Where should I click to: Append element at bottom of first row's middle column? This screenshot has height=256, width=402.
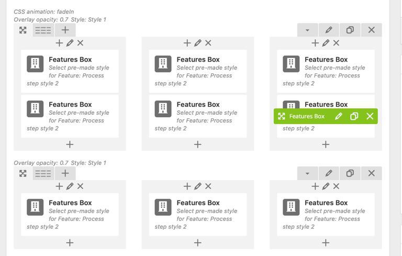(198, 144)
